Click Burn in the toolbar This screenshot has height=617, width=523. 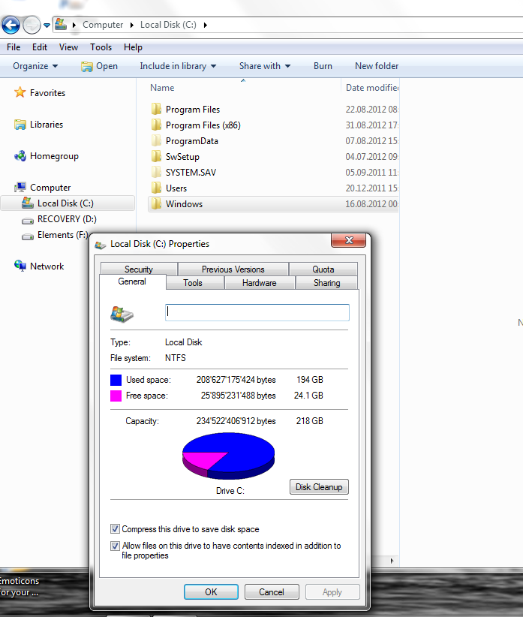point(323,66)
